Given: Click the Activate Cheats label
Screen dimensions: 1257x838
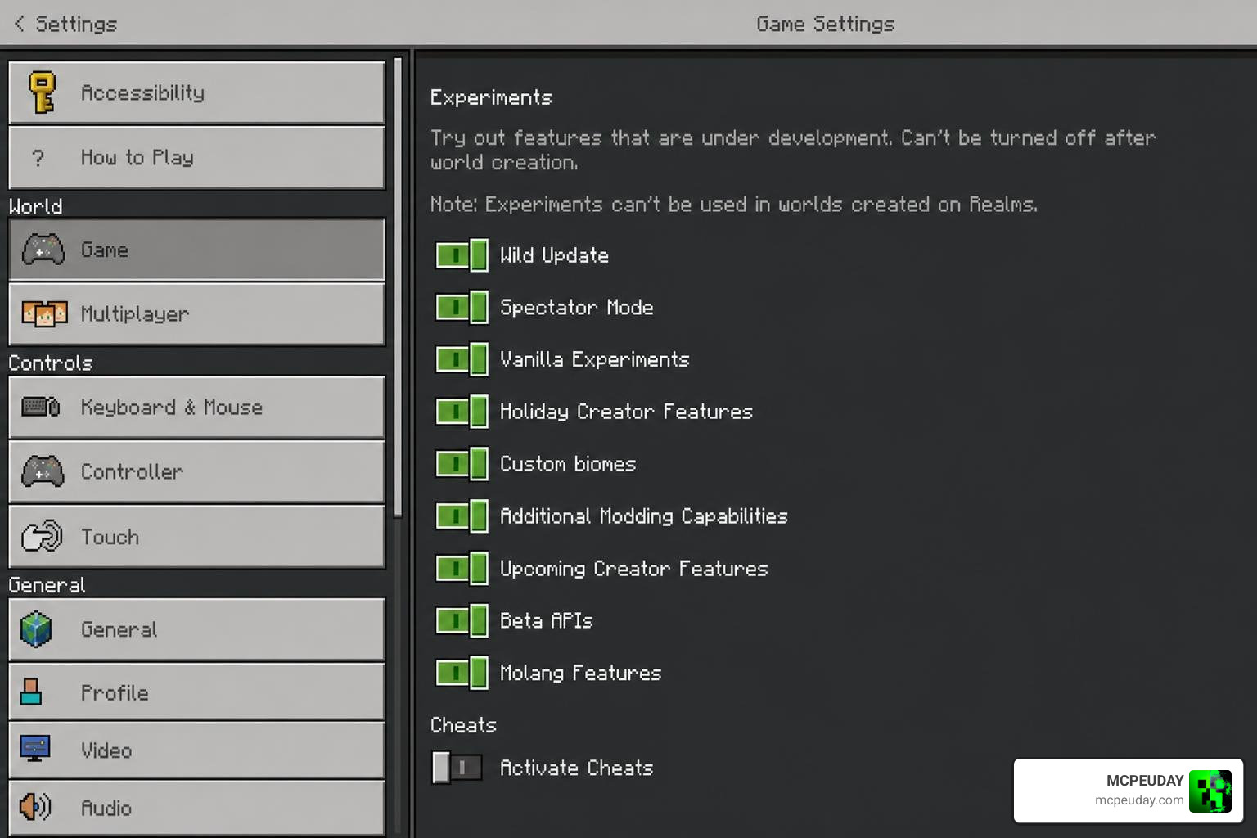Looking at the screenshot, I should coord(577,768).
